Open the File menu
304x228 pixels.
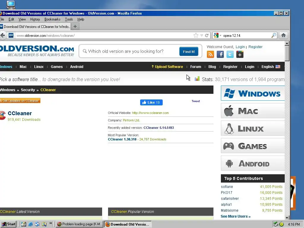click(2, 19)
